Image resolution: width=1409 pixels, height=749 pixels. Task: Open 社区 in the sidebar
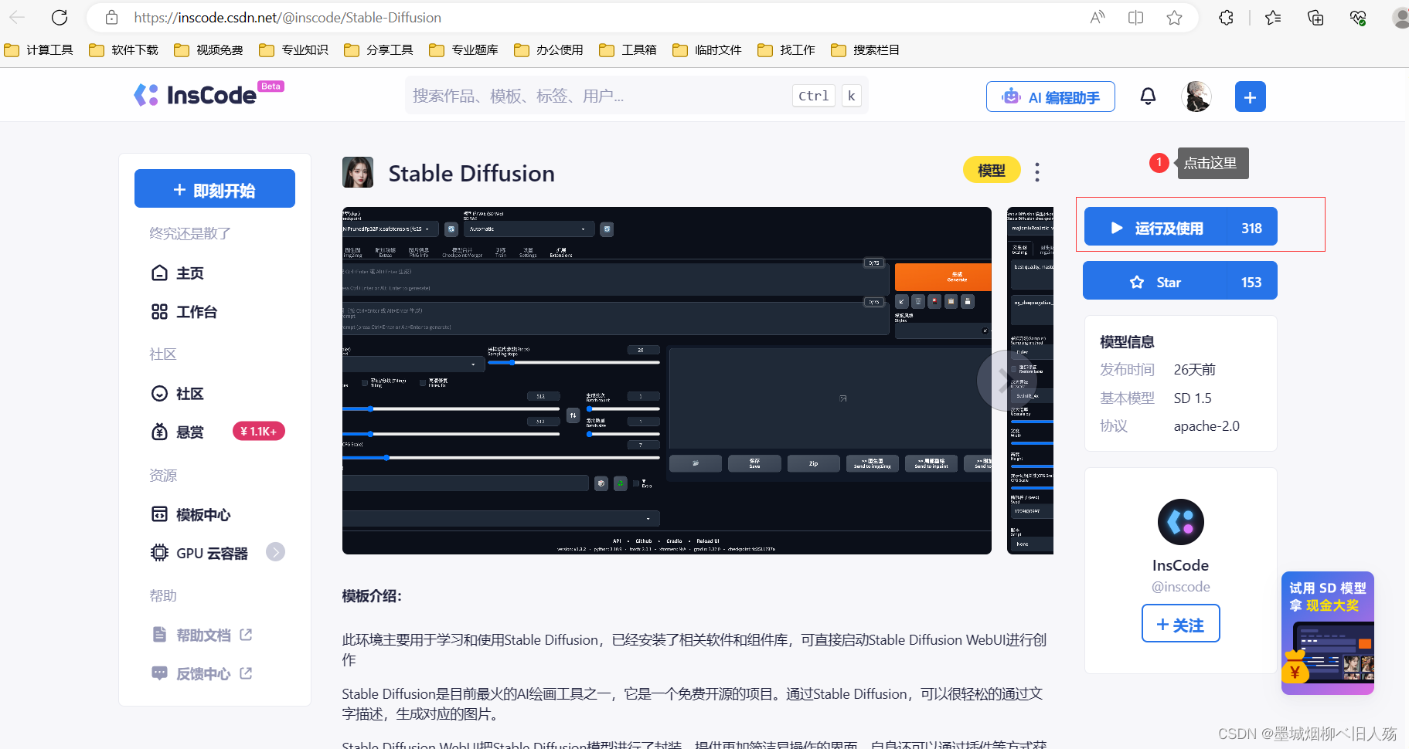[178, 394]
